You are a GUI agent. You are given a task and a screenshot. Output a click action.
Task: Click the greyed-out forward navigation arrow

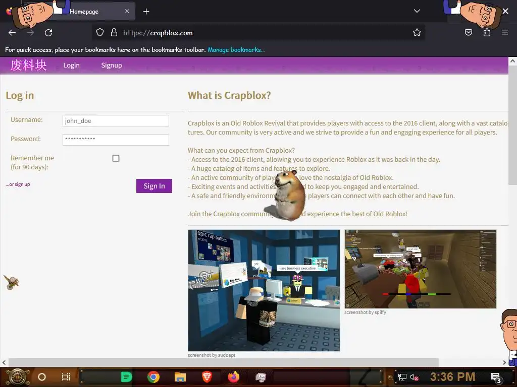[30, 33]
